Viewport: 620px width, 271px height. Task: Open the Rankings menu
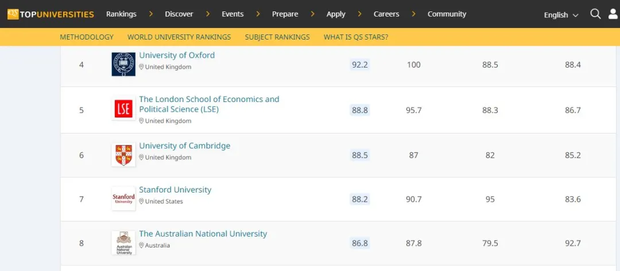(121, 14)
